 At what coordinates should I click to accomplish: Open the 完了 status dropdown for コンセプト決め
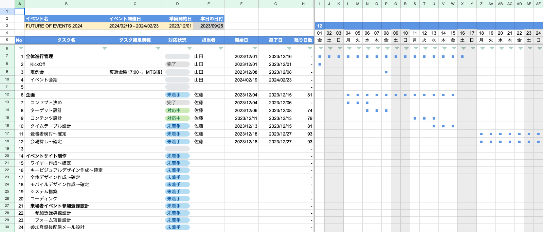[177, 103]
